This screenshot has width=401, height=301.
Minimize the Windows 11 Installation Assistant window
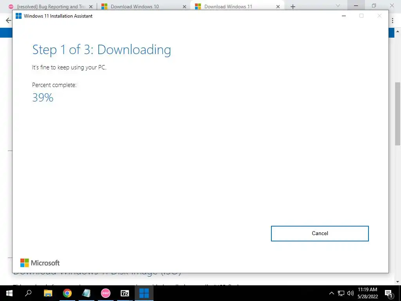(344, 16)
